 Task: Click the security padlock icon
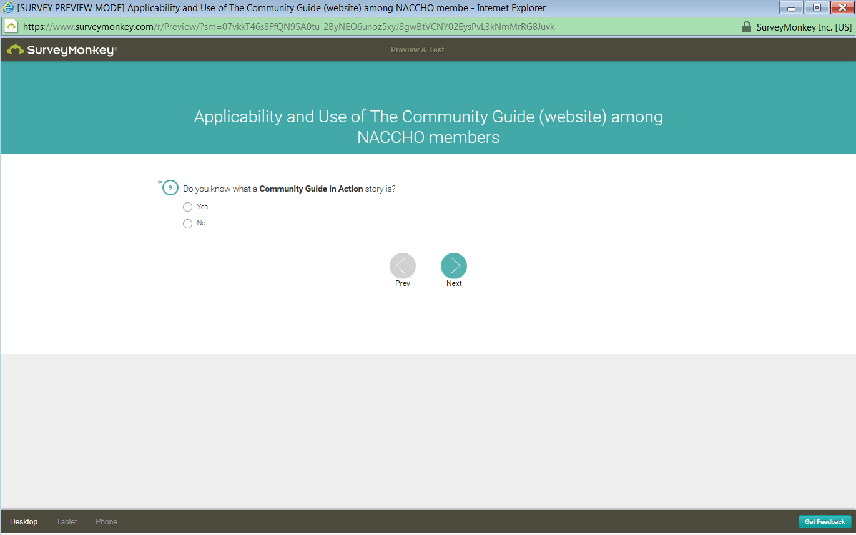[x=746, y=27]
